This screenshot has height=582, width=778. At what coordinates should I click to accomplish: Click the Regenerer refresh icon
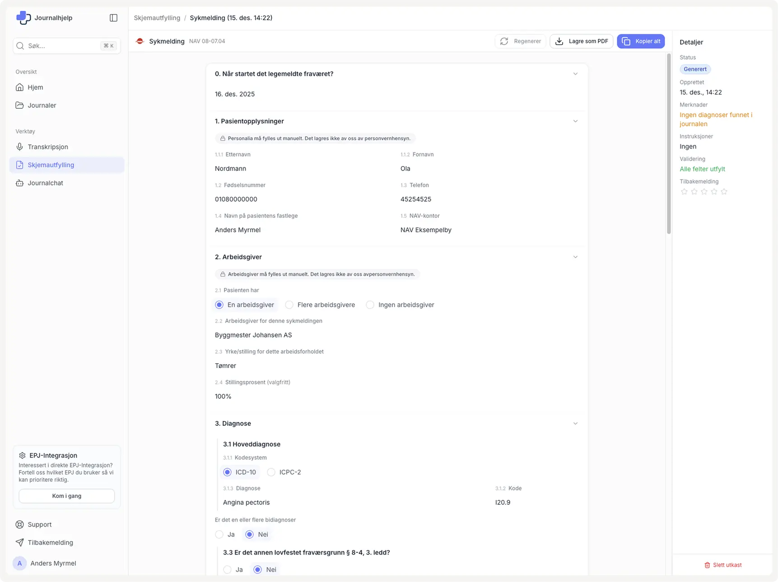504,41
